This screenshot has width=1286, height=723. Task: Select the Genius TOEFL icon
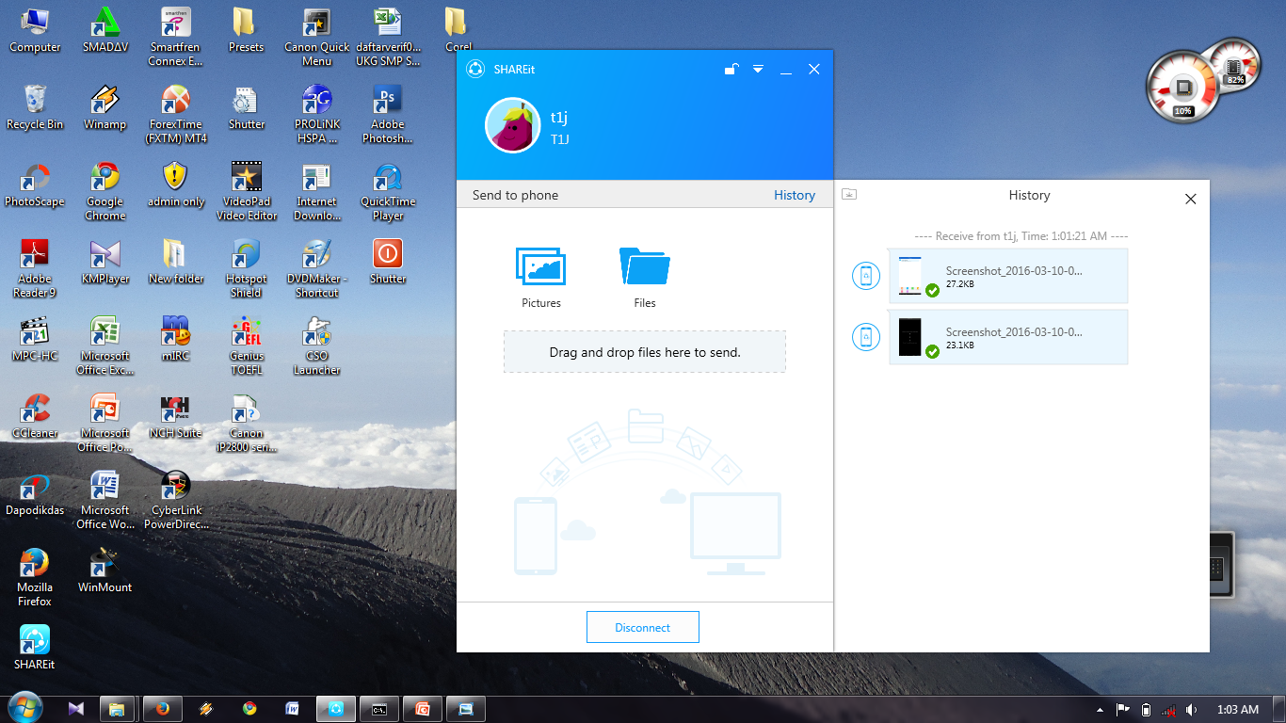tap(246, 345)
